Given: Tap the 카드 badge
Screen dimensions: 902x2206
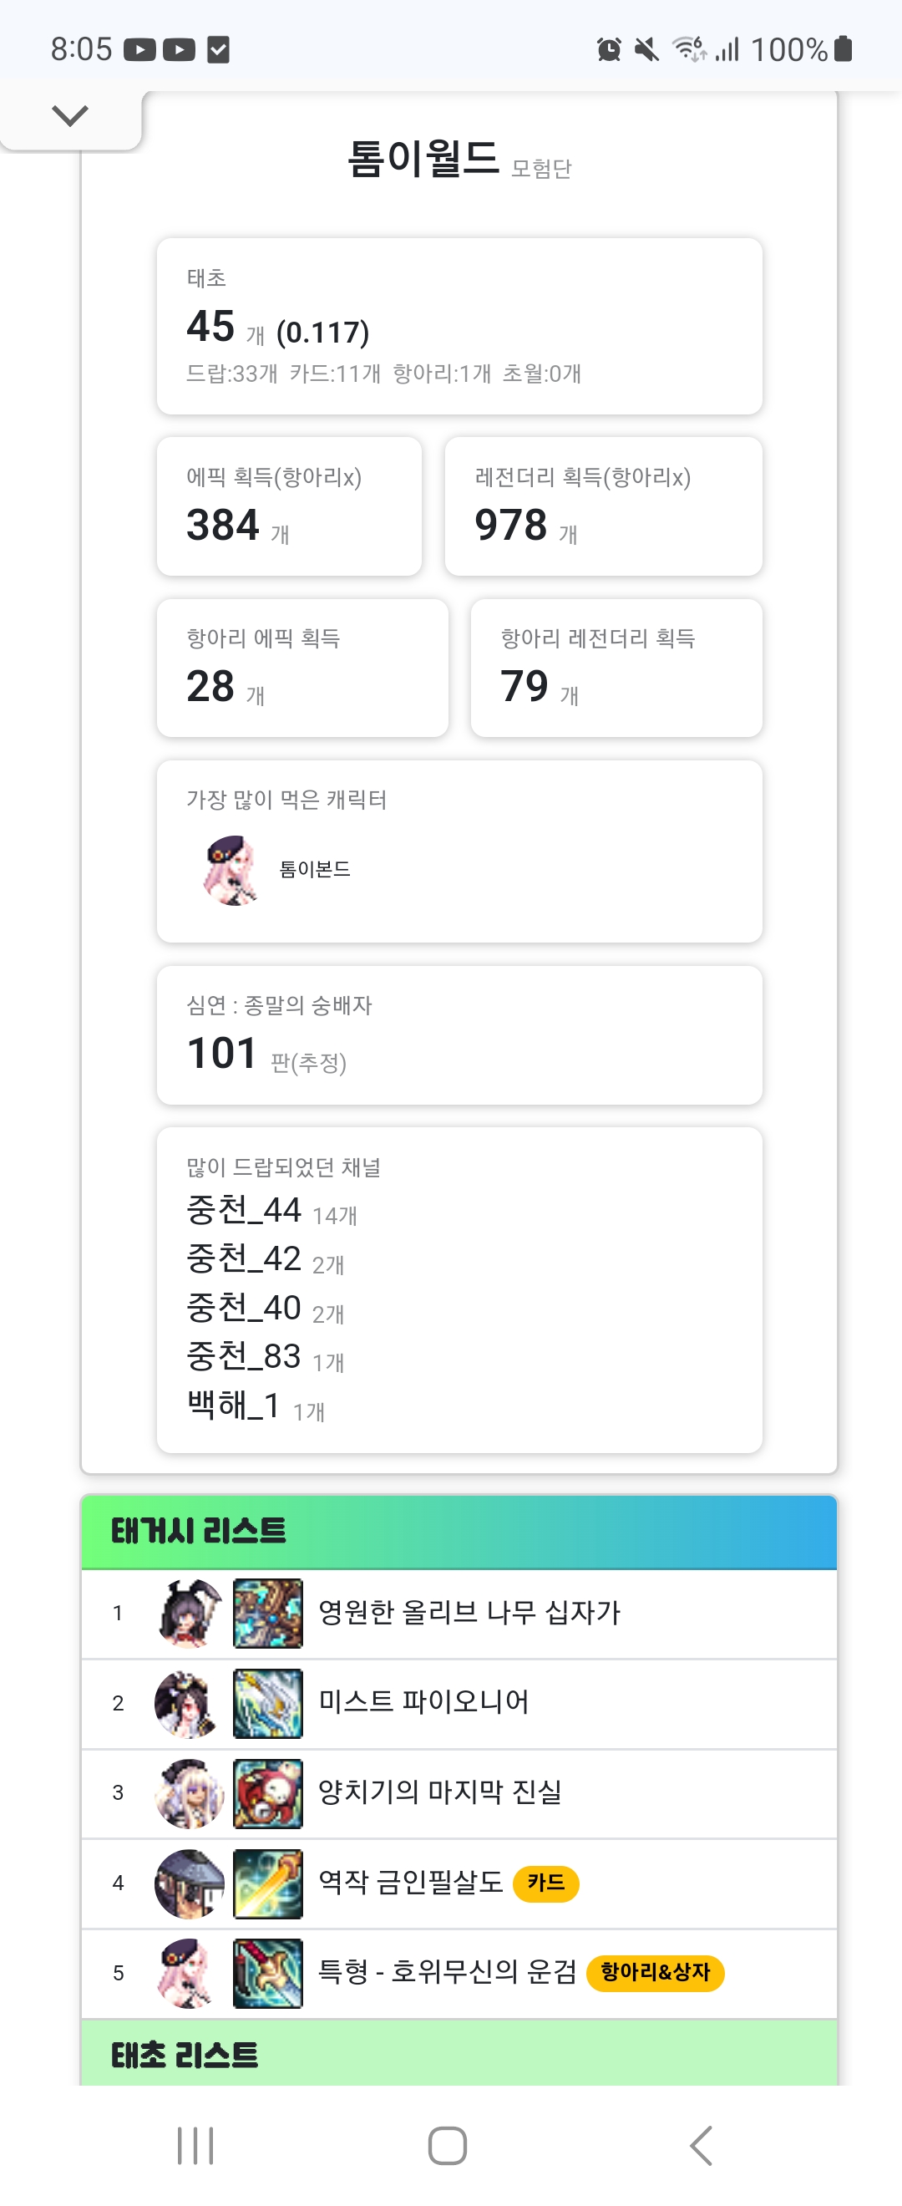Looking at the screenshot, I should click(546, 1883).
